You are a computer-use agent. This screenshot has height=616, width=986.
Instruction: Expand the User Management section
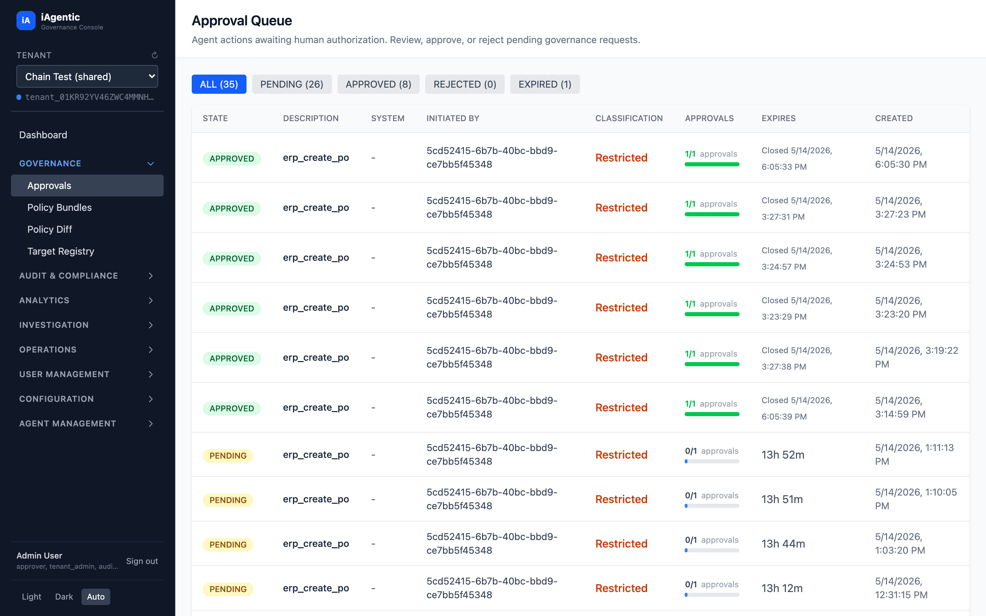pyautogui.click(x=87, y=374)
